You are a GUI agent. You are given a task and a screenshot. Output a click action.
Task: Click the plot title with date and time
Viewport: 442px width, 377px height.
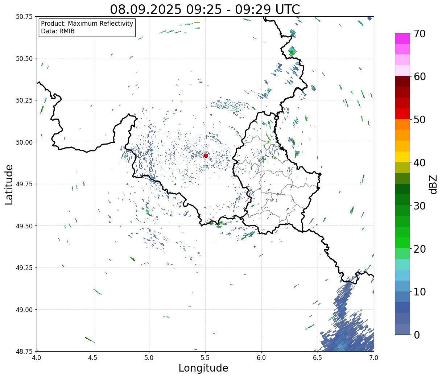(205, 9)
